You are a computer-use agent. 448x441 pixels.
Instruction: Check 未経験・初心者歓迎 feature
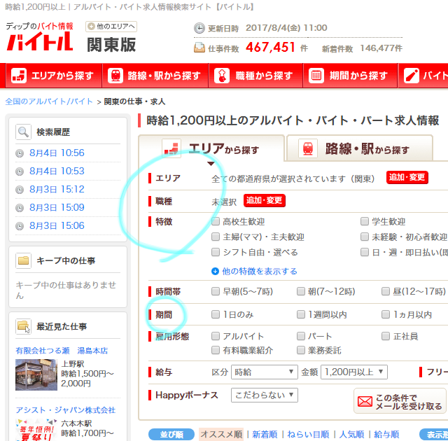coord(365,237)
